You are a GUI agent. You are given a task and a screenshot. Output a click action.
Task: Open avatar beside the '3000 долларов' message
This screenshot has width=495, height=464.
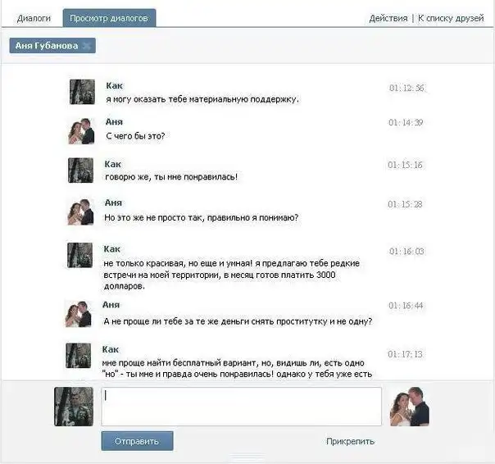[x=80, y=255]
